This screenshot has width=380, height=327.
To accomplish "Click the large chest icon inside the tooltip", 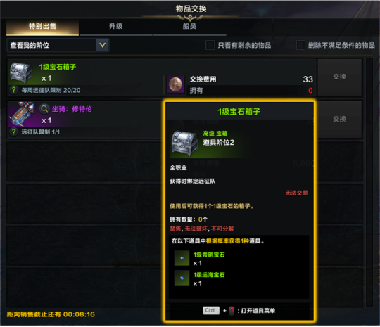I will tap(184, 143).
